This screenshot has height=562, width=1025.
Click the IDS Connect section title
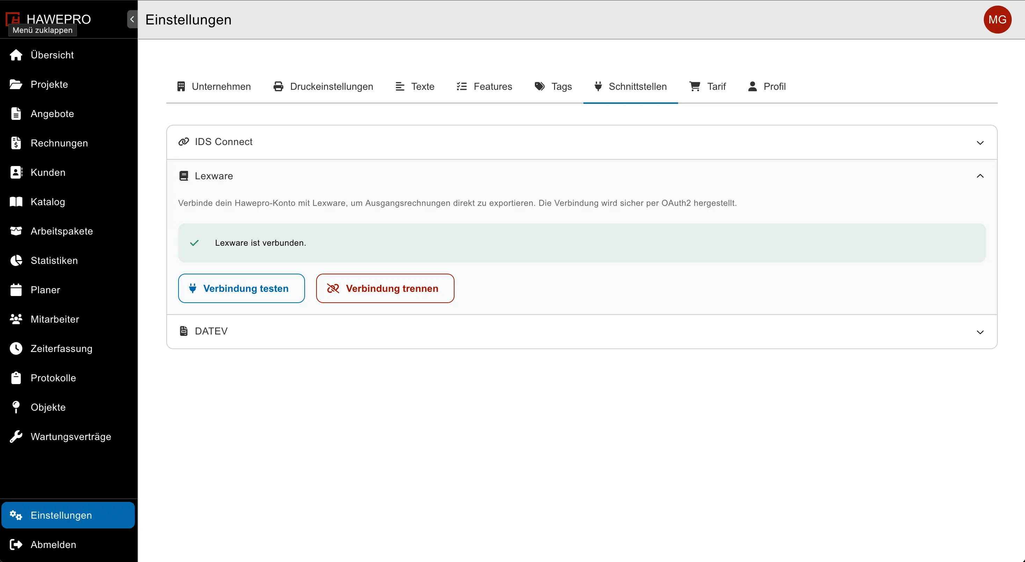[x=224, y=142]
